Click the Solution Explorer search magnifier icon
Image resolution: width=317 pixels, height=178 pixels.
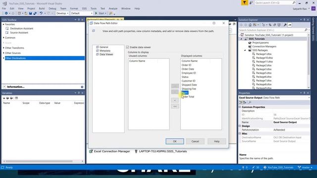(x=306, y=30)
